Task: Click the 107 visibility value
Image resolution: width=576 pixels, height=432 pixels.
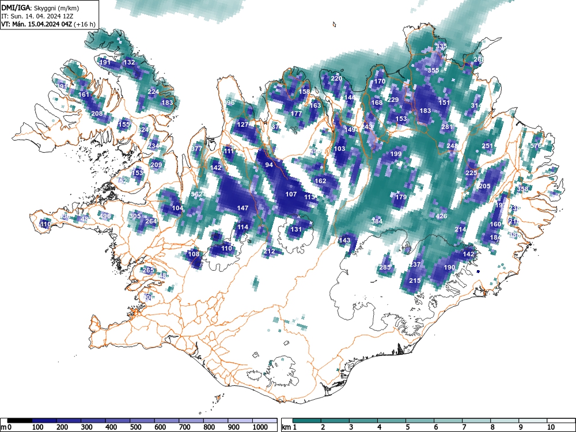Action: (x=291, y=194)
